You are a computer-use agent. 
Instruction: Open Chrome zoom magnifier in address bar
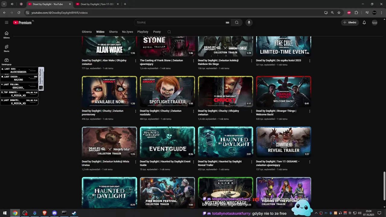tap(332, 13)
